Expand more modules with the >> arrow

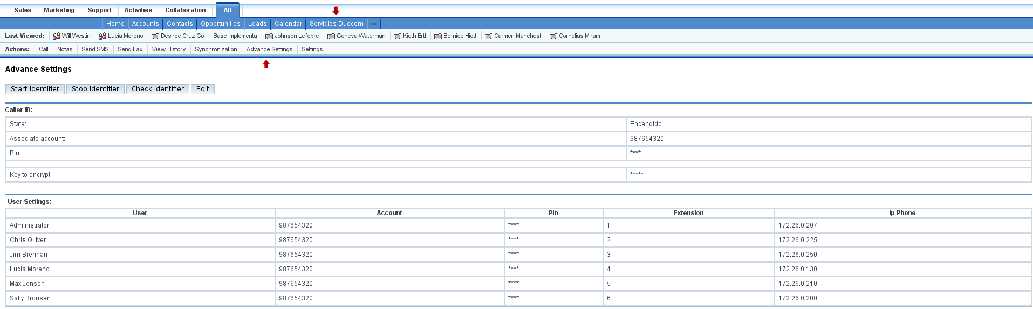[373, 24]
